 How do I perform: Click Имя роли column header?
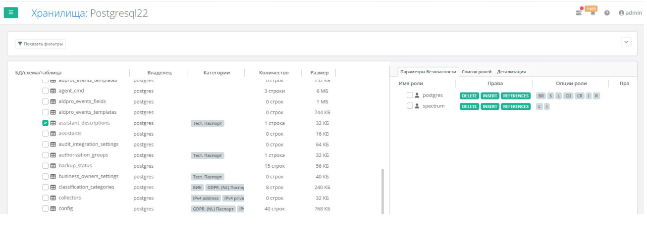tap(411, 84)
